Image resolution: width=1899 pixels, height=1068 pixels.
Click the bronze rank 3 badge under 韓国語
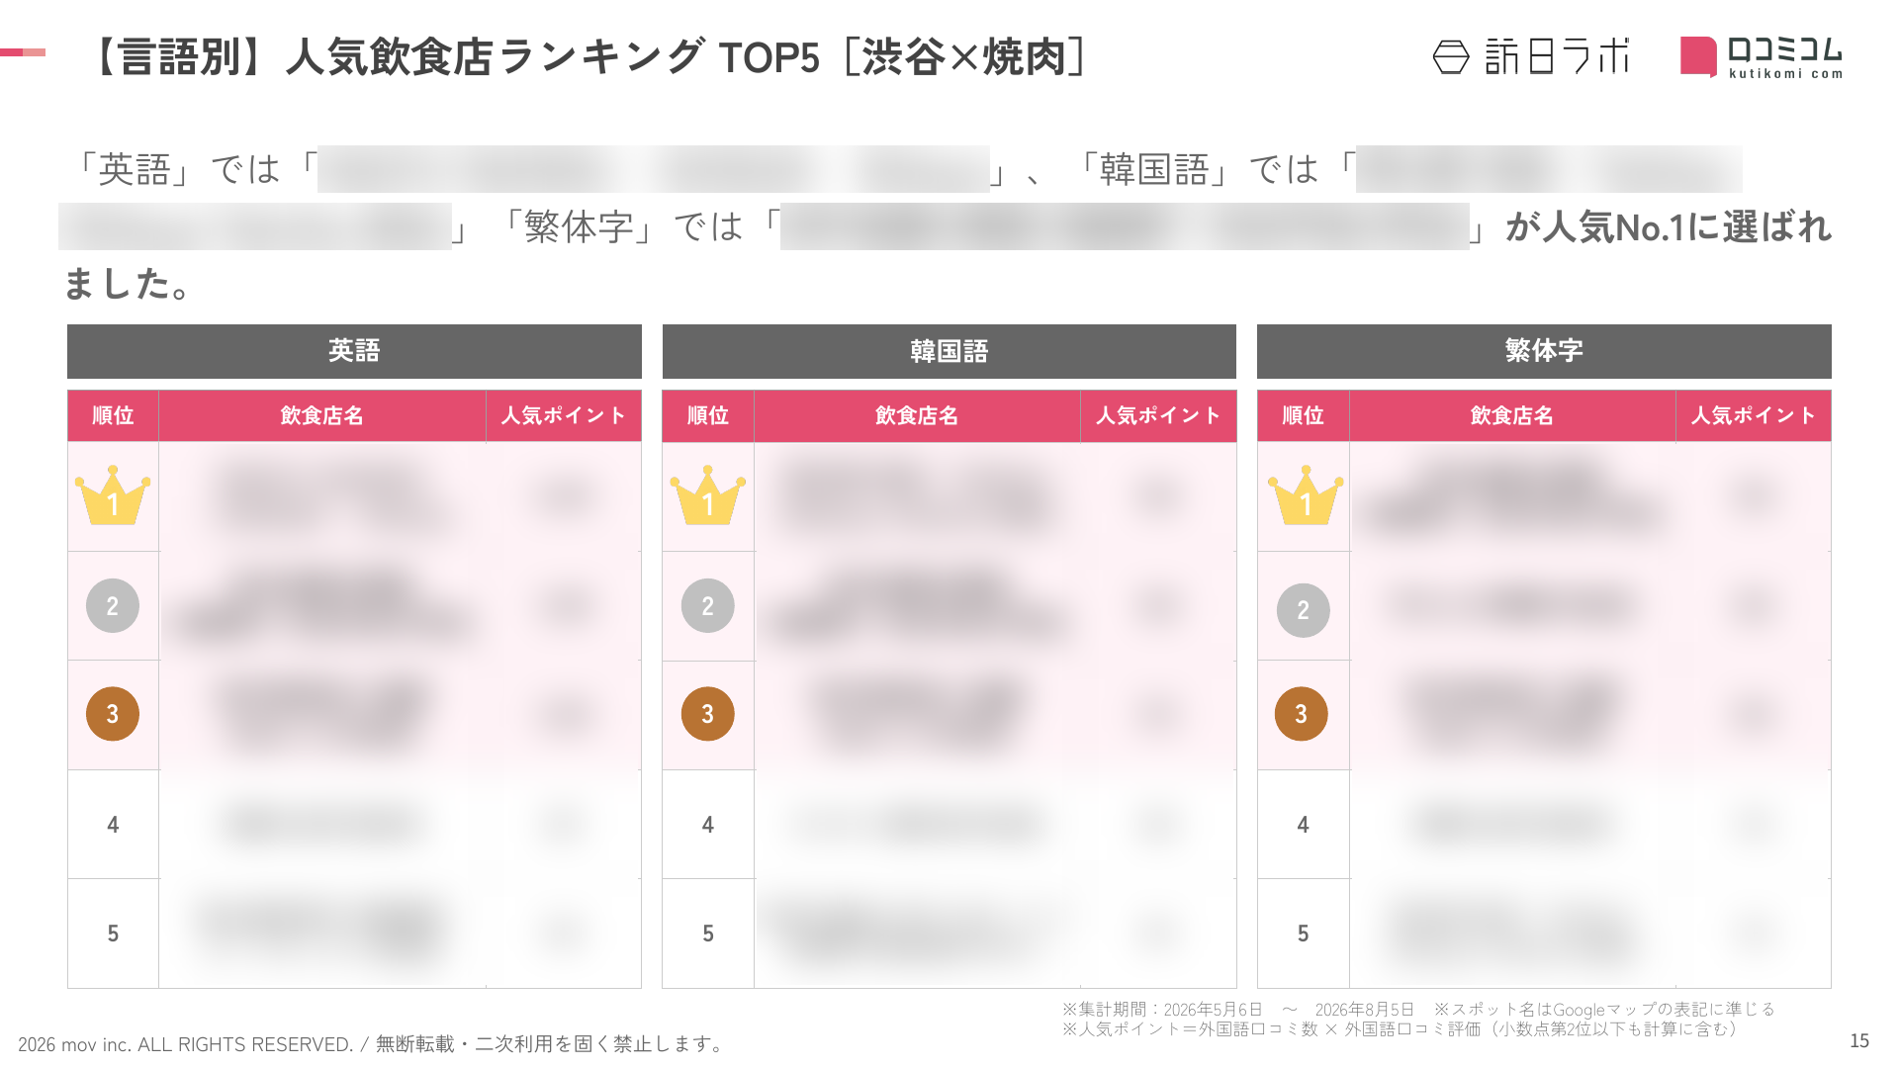[708, 714]
